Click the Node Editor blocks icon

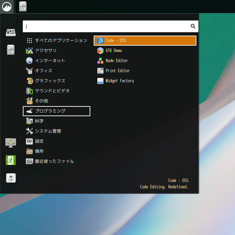100,61
